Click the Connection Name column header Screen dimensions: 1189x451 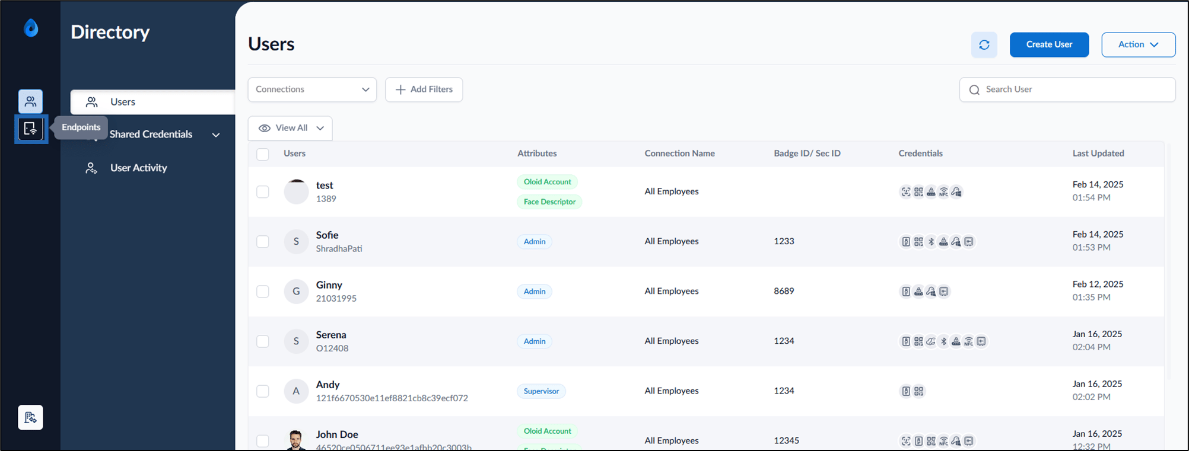679,153
